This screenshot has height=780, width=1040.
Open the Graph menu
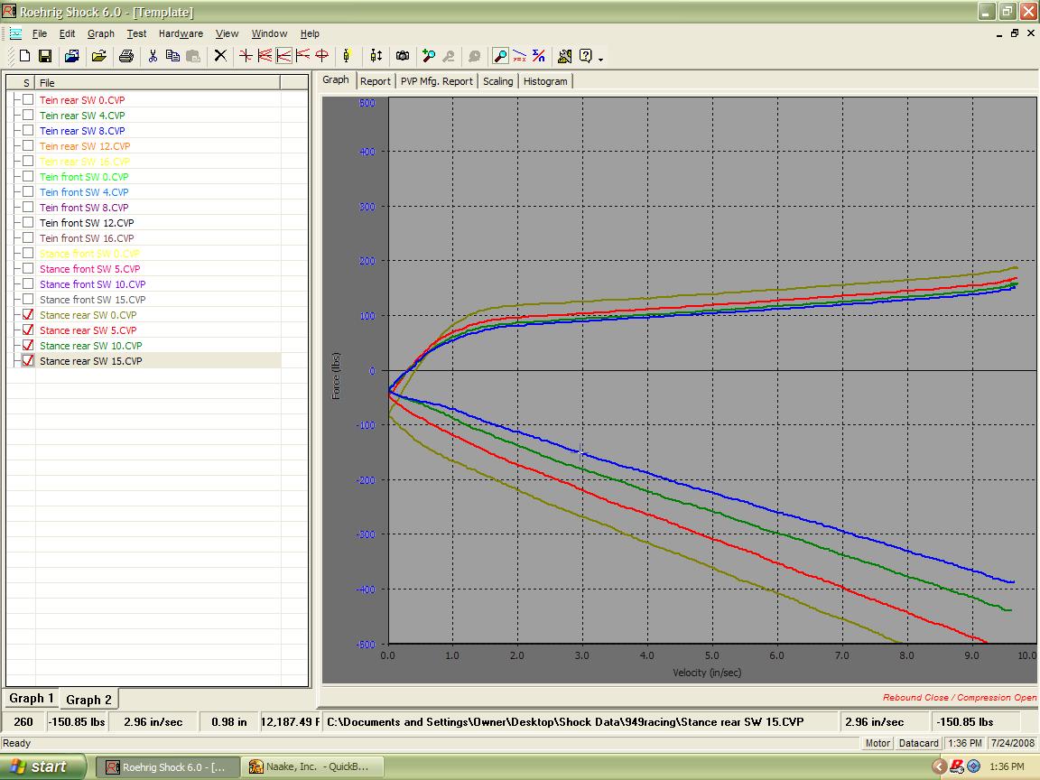pyautogui.click(x=101, y=33)
